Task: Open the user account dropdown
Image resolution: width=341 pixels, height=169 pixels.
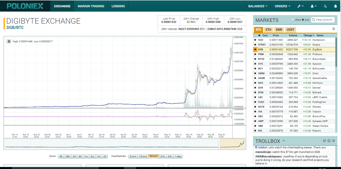Action: tap(314, 6)
